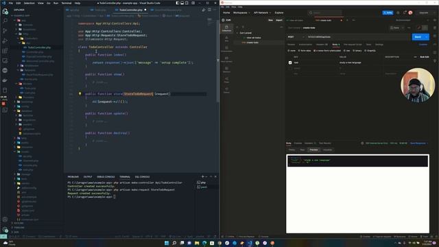The image size is (439, 247).
Task: Click the Postman user avatar icon
Action: click(410, 12)
